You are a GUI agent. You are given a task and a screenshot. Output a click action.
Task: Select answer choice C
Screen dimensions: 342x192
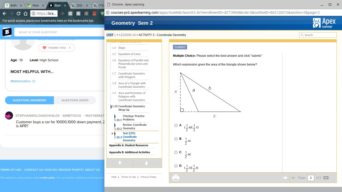[176, 152]
